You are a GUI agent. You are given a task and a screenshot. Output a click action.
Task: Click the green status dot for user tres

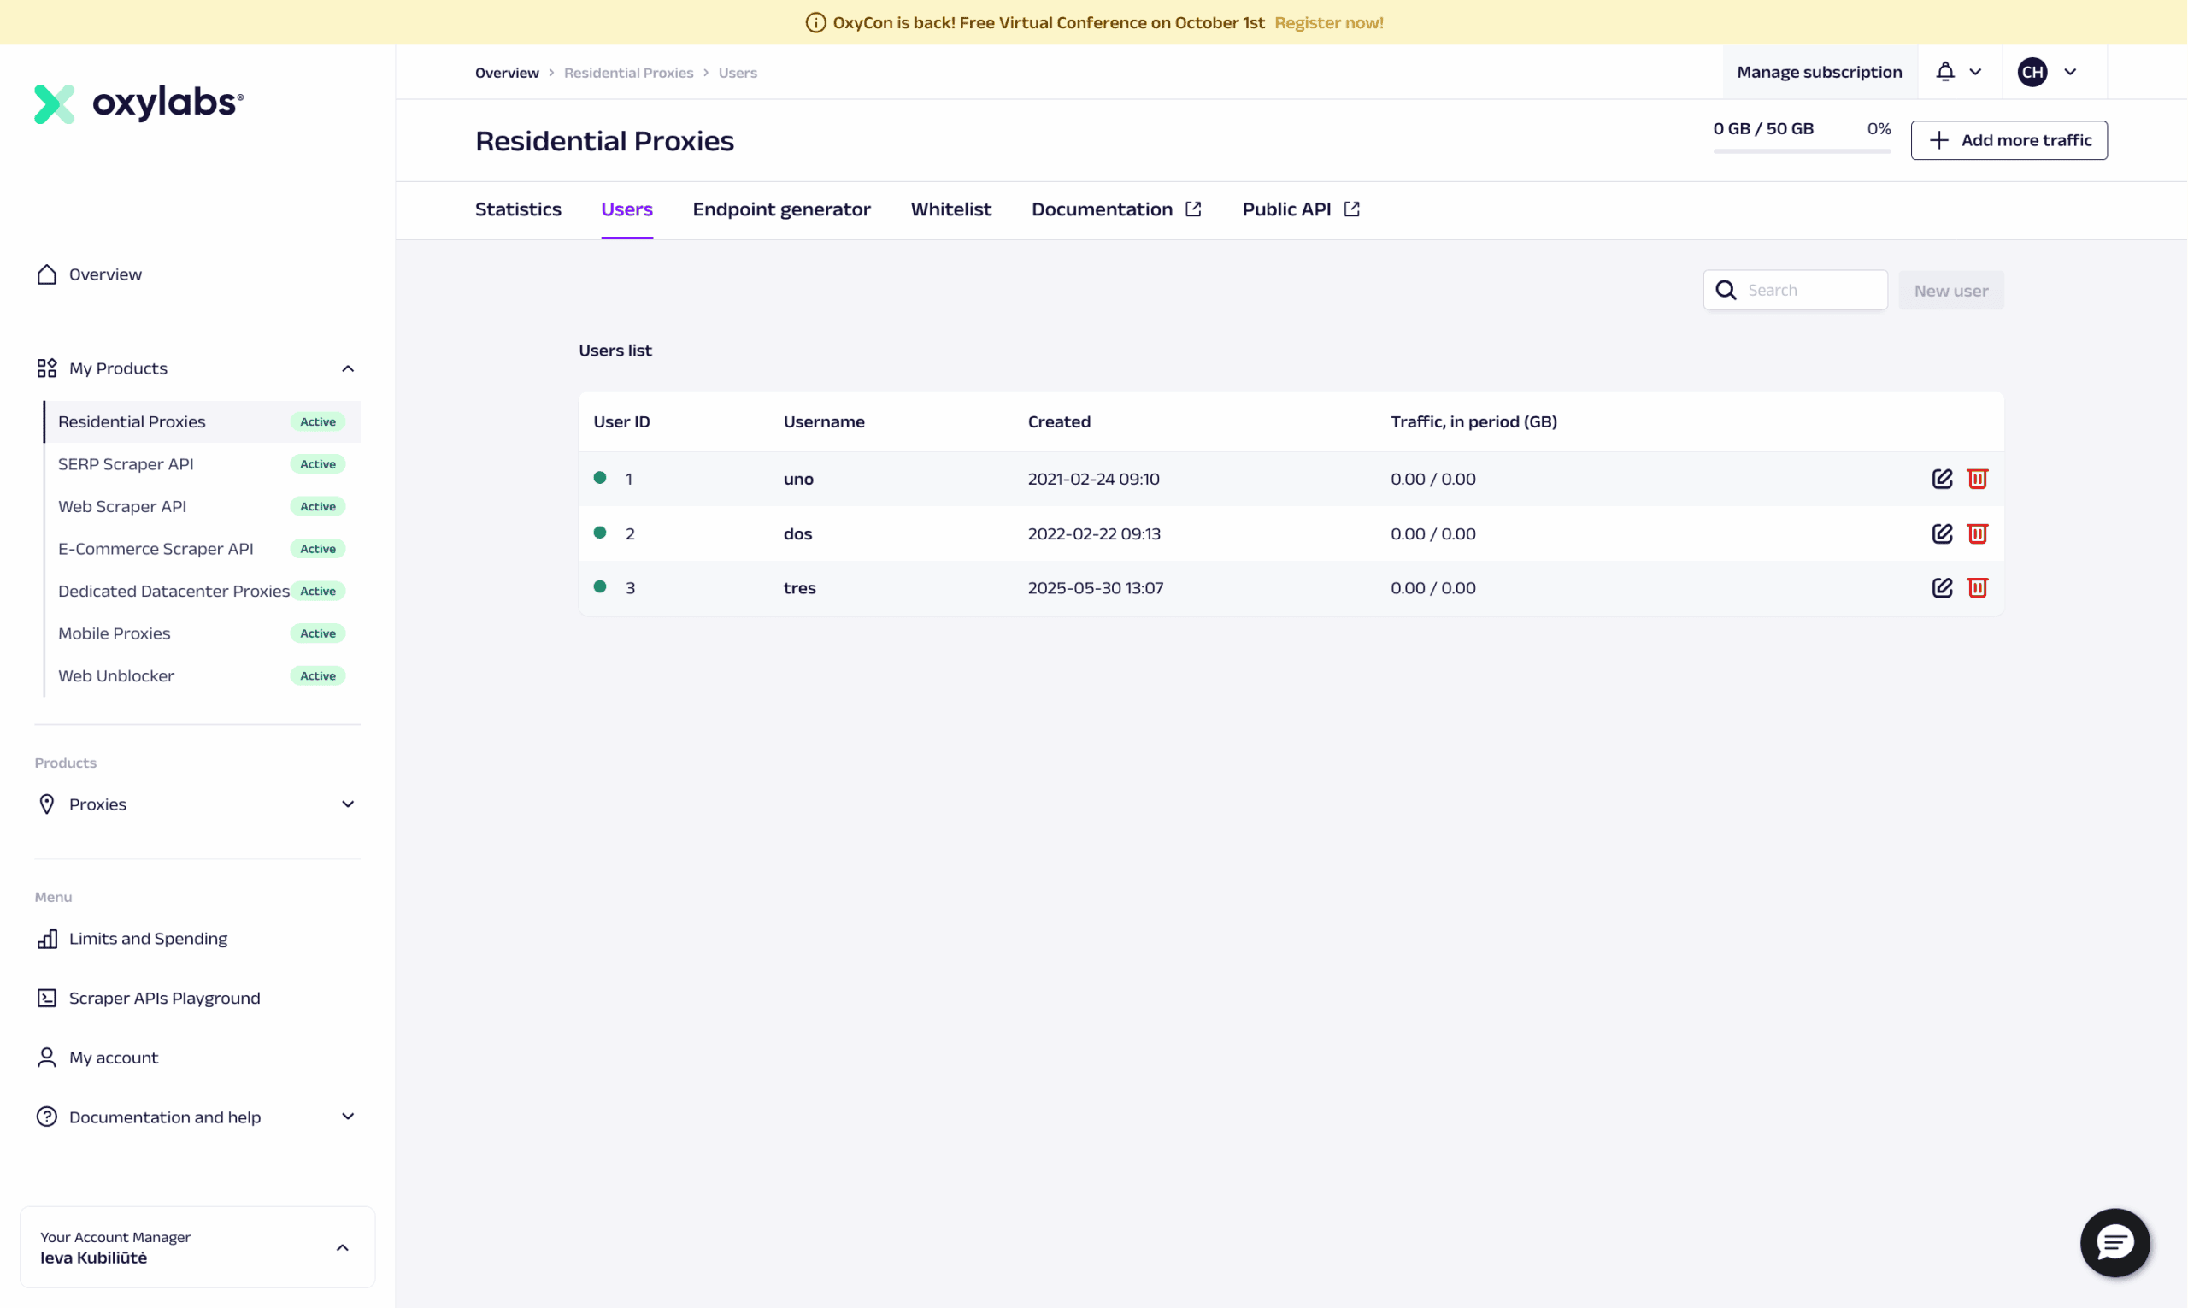pos(600,587)
